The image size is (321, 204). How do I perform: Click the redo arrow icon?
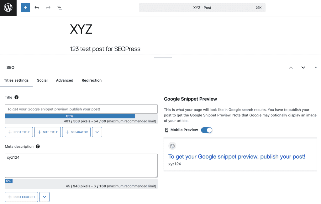[48, 8]
